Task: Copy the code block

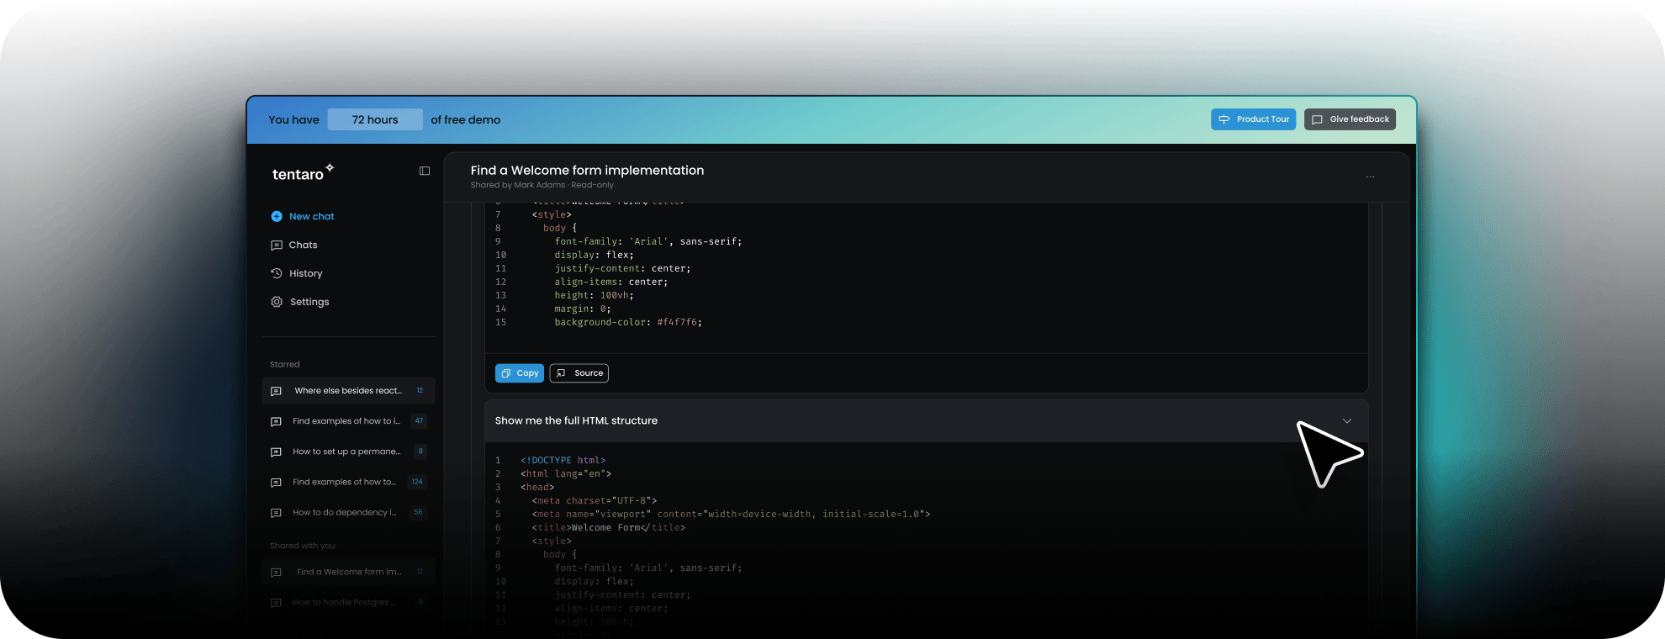Action: [520, 373]
